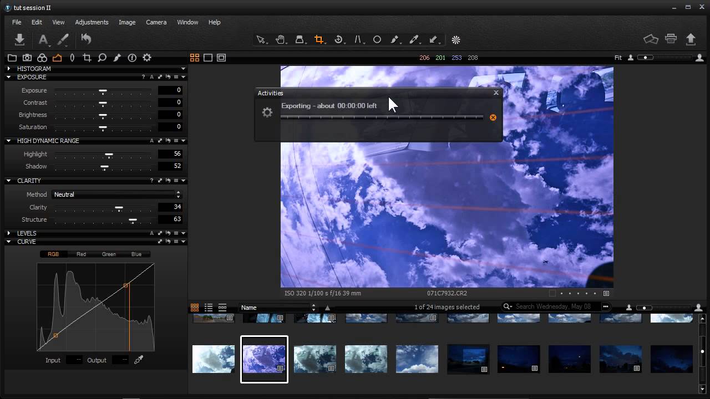Select the orange Crop tool
Image resolution: width=710 pixels, height=399 pixels.
(319, 39)
